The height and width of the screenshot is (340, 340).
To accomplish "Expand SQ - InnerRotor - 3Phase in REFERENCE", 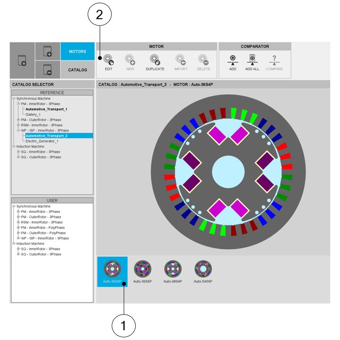I will [x=18, y=152].
